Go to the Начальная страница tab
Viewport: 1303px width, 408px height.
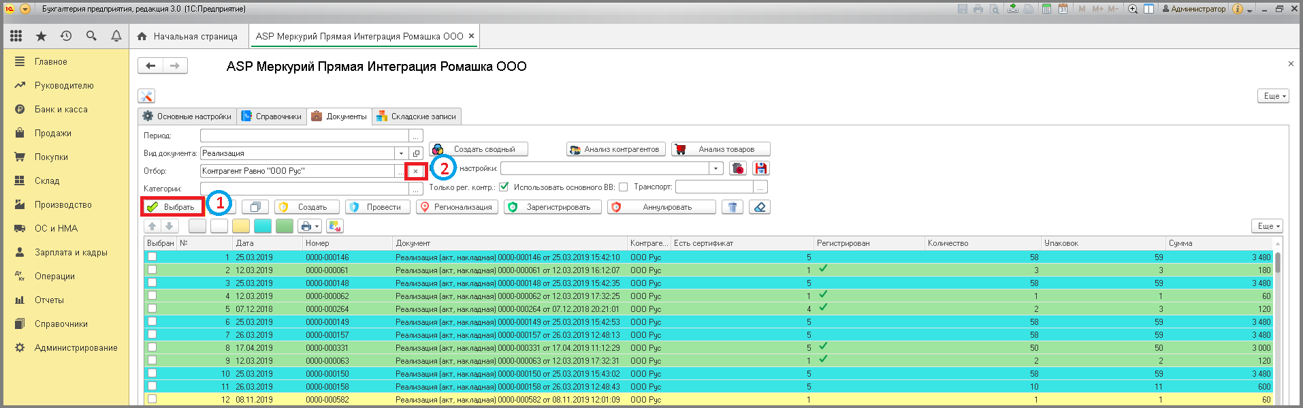pyautogui.click(x=188, y=36)
